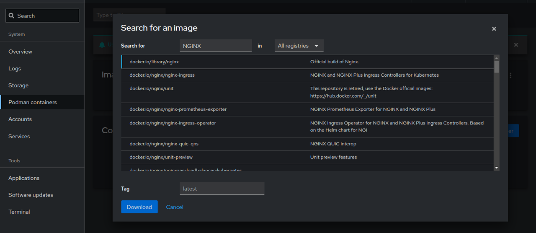Dismiss the background notification alert

516,45
